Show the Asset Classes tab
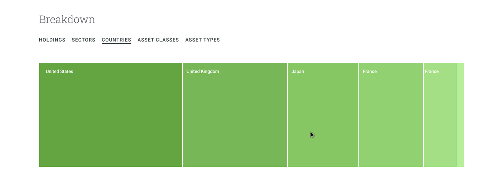This screenshot has width=504, height=194. coord(158,40)
